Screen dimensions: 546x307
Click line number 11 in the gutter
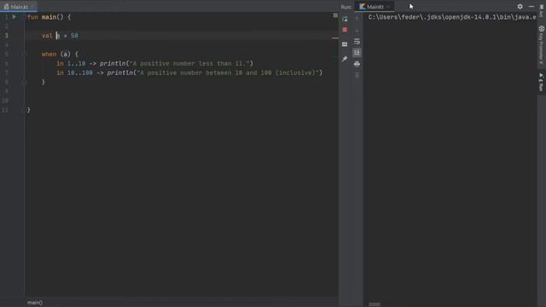[5, 110]
